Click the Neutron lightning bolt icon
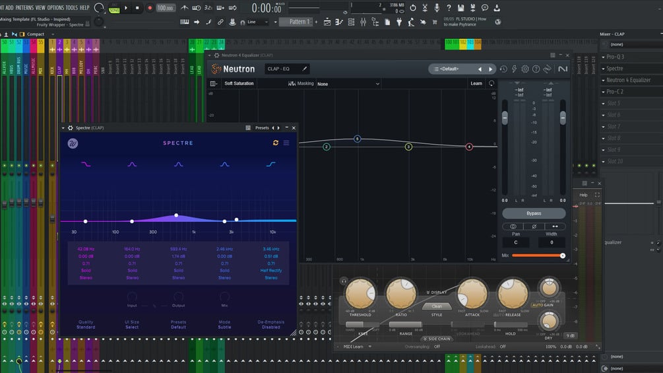 (514, 69)
